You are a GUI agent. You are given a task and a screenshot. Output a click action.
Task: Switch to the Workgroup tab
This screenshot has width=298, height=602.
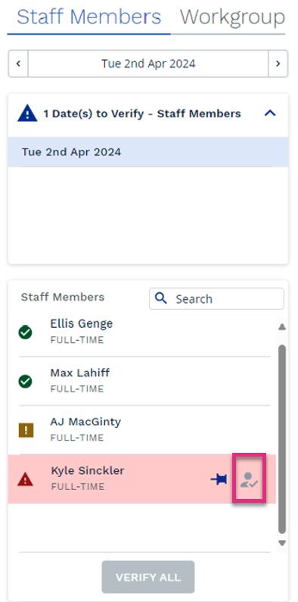[232, 17]
